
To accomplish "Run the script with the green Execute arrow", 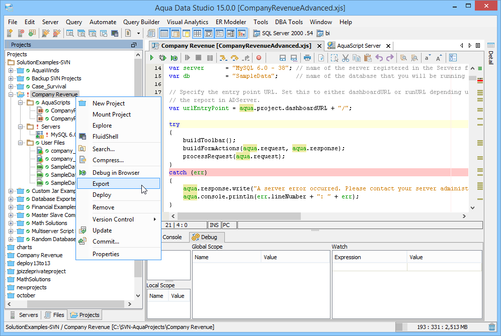I will [x=152, y=58].
